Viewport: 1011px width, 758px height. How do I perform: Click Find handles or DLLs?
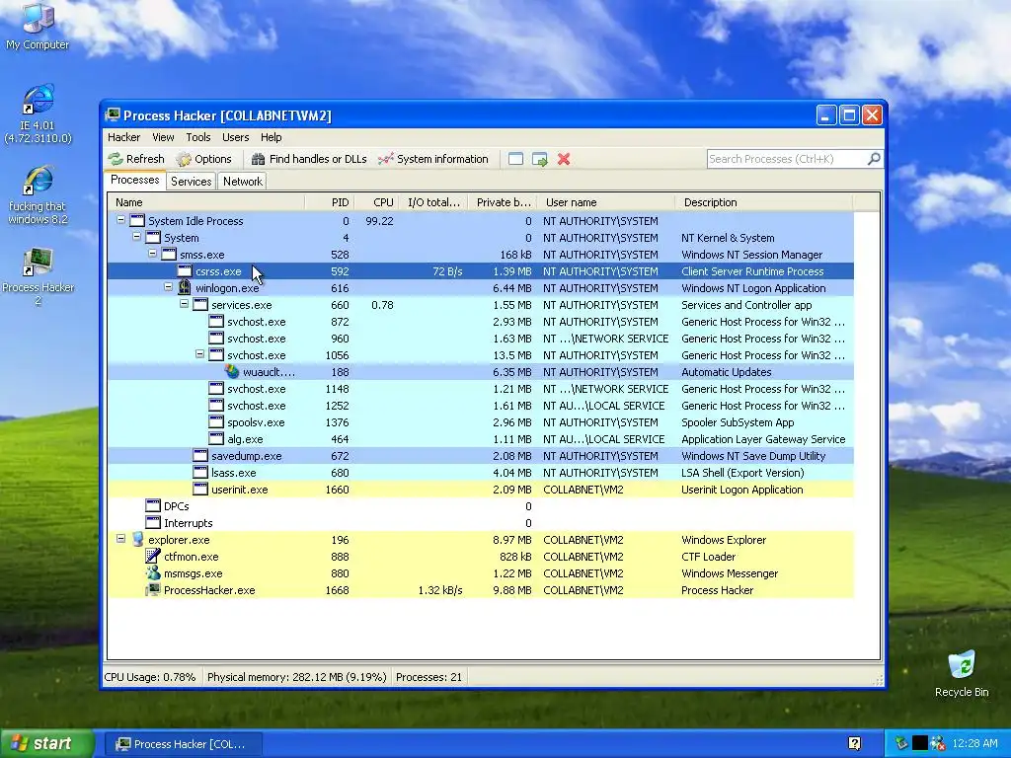[x=309, y=159]
